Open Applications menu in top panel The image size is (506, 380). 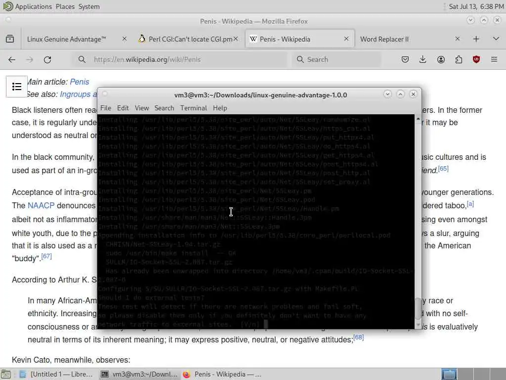point(33,6)
